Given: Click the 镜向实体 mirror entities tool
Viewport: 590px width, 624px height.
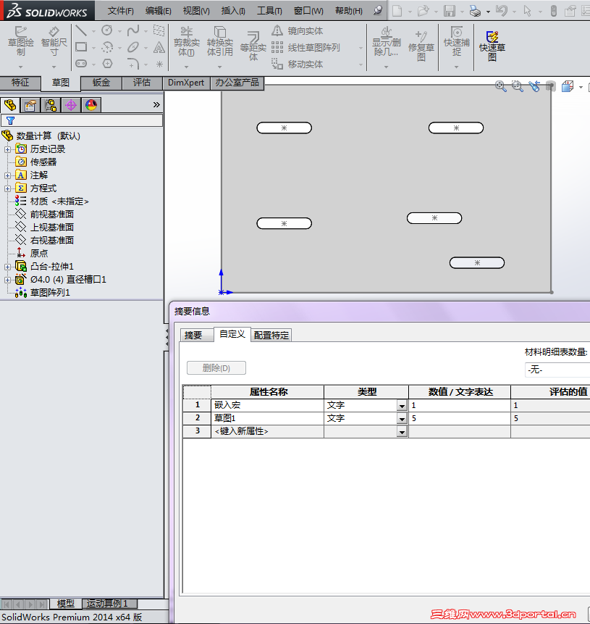Looking at the screenshot, I should pos(298,30).
